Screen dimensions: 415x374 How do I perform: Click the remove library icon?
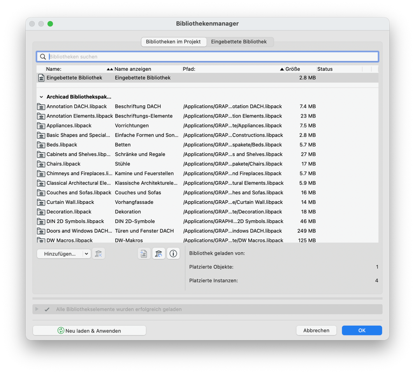[x=99, y=253]
